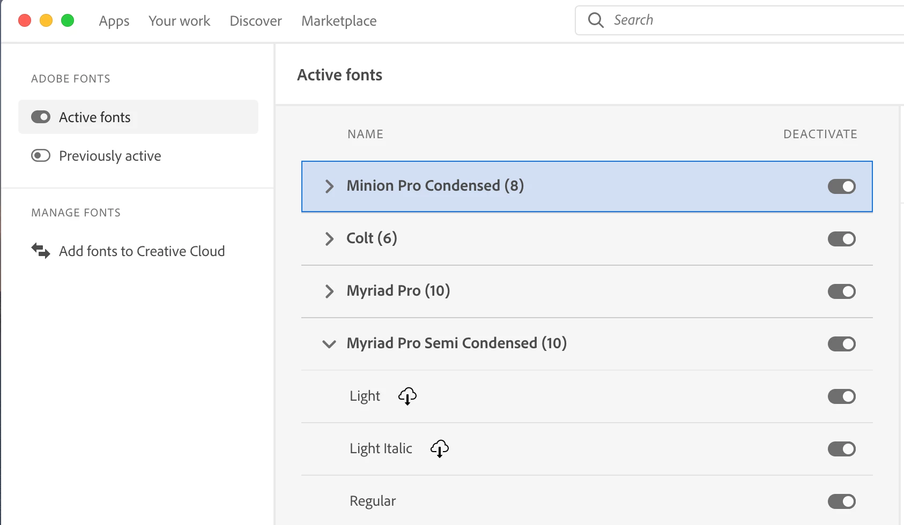Expand the Colt font family list

[x=329, y=239]
